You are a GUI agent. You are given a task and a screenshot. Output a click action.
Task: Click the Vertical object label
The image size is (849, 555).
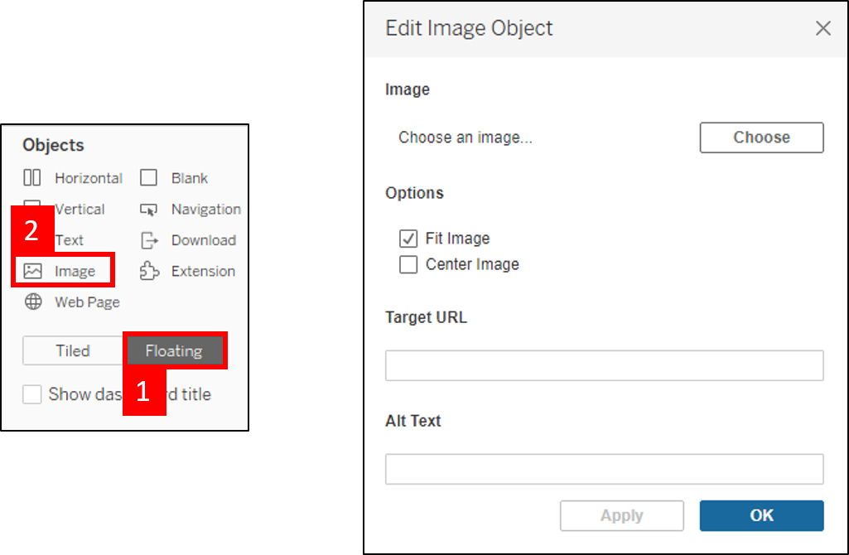[80, 210]
